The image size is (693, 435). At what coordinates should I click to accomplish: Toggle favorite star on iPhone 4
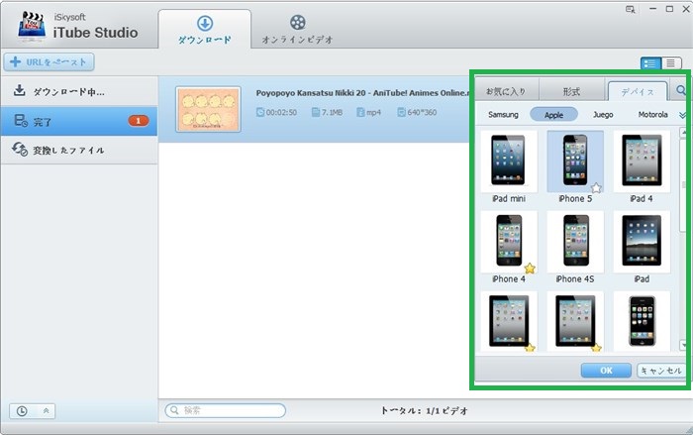(x=530, y=269)
